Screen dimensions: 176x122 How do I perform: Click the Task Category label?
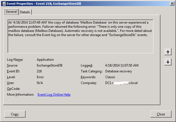point(91,71)
